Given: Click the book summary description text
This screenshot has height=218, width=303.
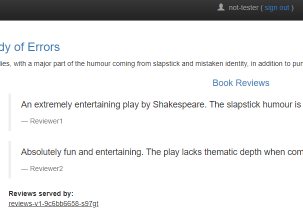Looking at the screenshot, I should click(x=151, y=63).
